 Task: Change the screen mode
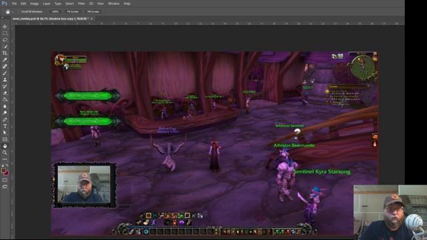[5, 187]
